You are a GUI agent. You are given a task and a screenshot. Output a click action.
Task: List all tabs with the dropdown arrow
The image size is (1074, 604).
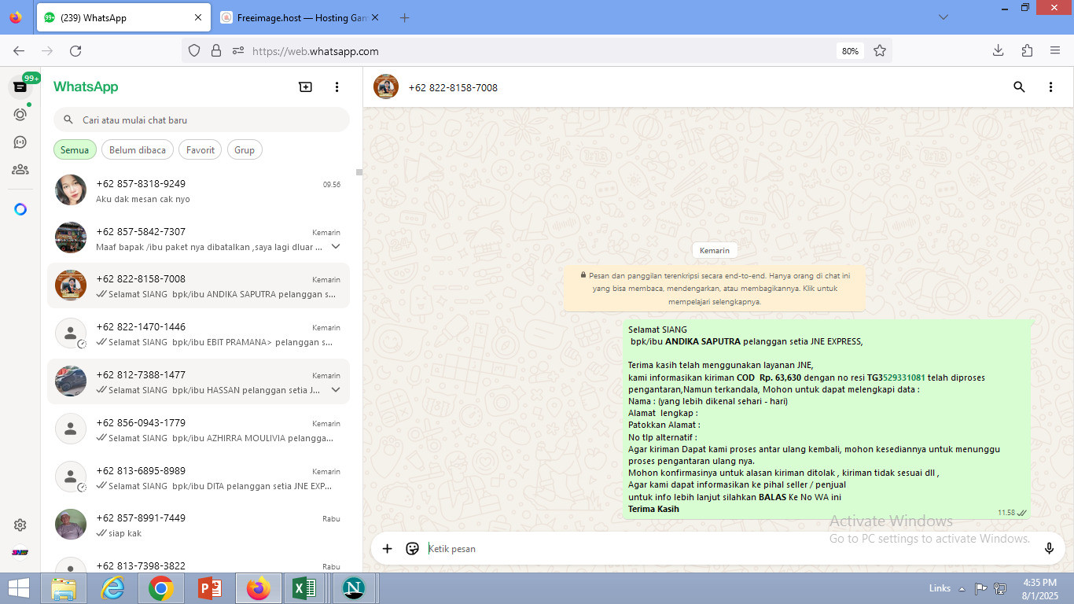tap(943, 17)
